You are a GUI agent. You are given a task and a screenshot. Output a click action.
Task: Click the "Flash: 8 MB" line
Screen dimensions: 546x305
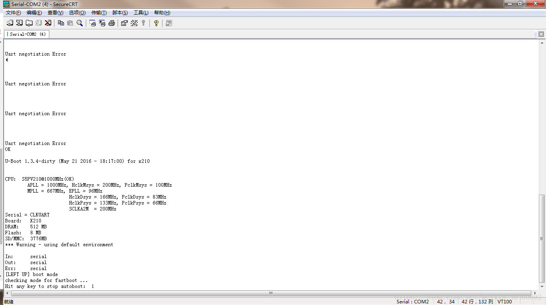click(23, 233)
